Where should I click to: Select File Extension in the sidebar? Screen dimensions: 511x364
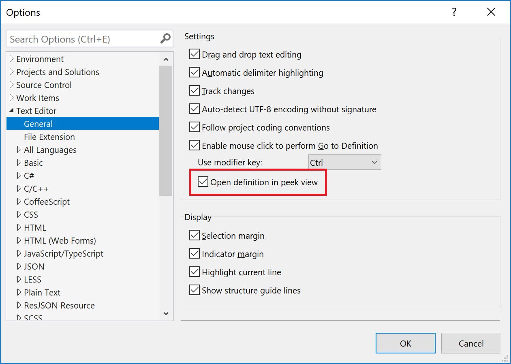[x=49, y=137]
